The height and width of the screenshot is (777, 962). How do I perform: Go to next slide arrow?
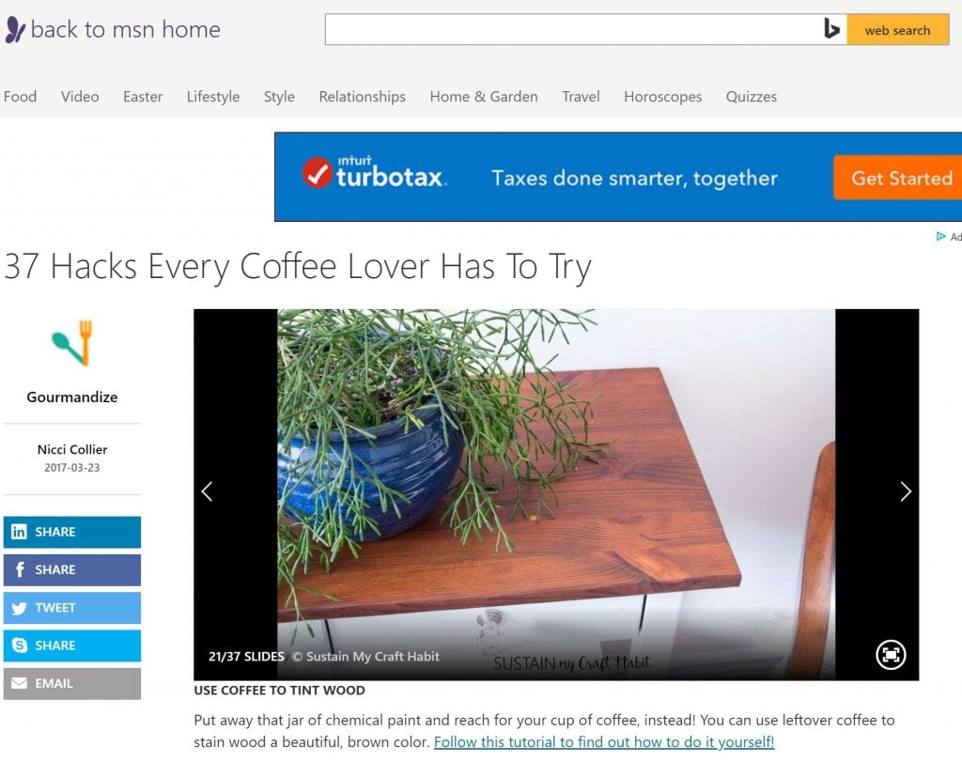(x=906, y=491)
